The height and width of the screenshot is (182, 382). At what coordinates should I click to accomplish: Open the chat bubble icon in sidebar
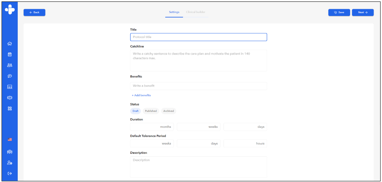[10, 76]
